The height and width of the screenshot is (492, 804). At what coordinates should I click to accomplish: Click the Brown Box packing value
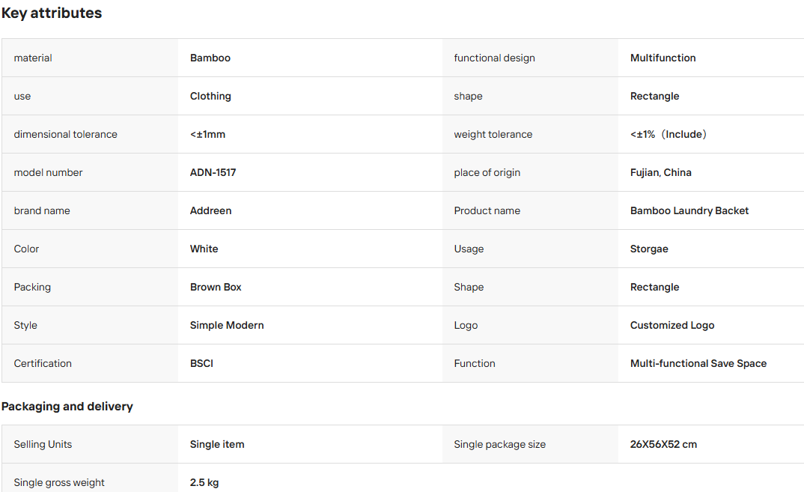(216, 288)
